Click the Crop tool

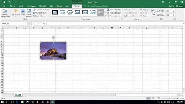pos(153,13)
